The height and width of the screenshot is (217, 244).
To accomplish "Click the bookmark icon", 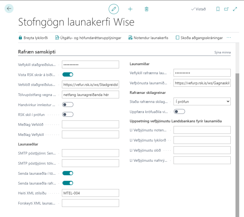I will (x=218, y=9).
